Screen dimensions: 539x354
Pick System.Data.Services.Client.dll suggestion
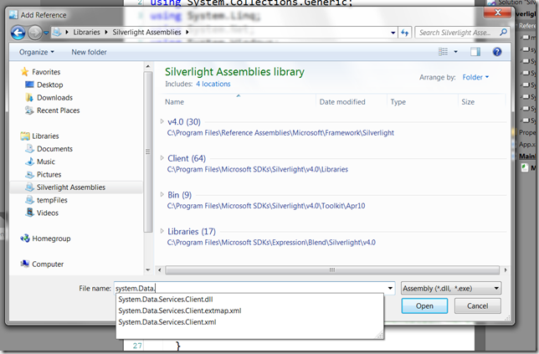[x=166, y=300]
